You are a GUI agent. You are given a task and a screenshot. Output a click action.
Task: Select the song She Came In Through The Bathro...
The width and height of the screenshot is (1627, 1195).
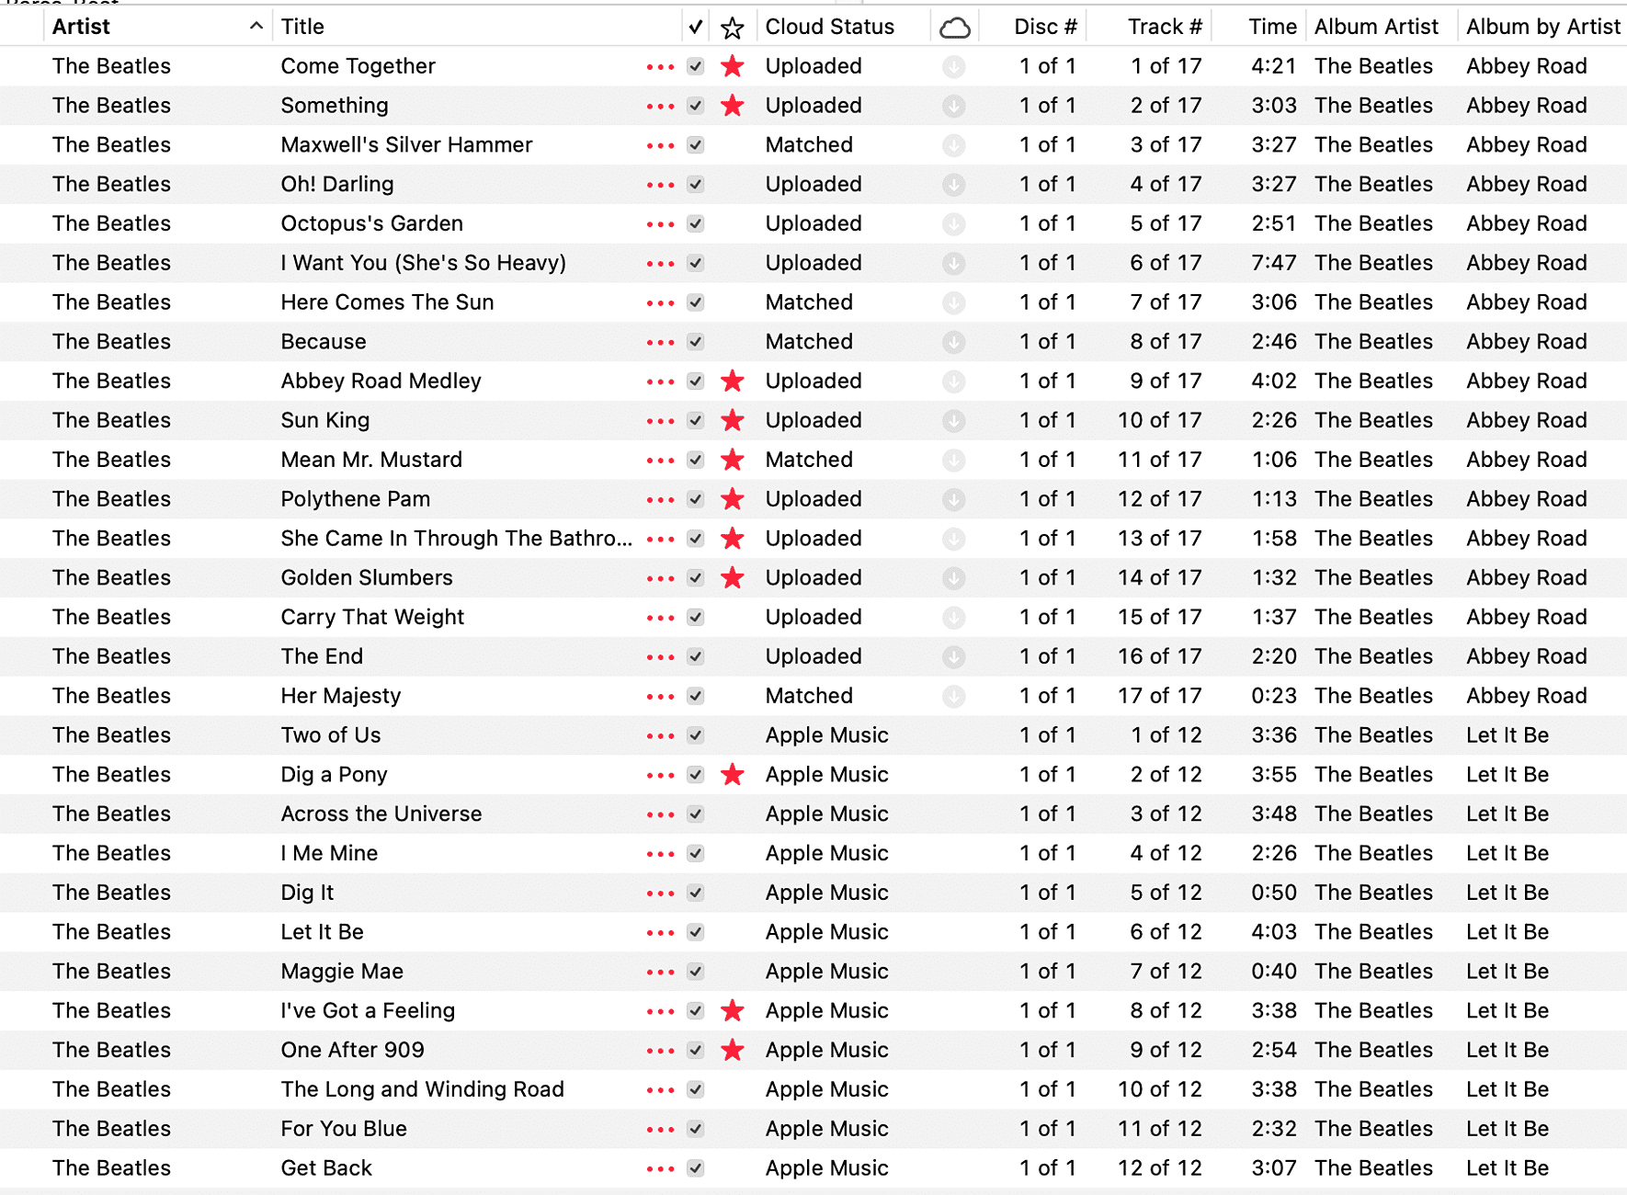click(456, 539)
